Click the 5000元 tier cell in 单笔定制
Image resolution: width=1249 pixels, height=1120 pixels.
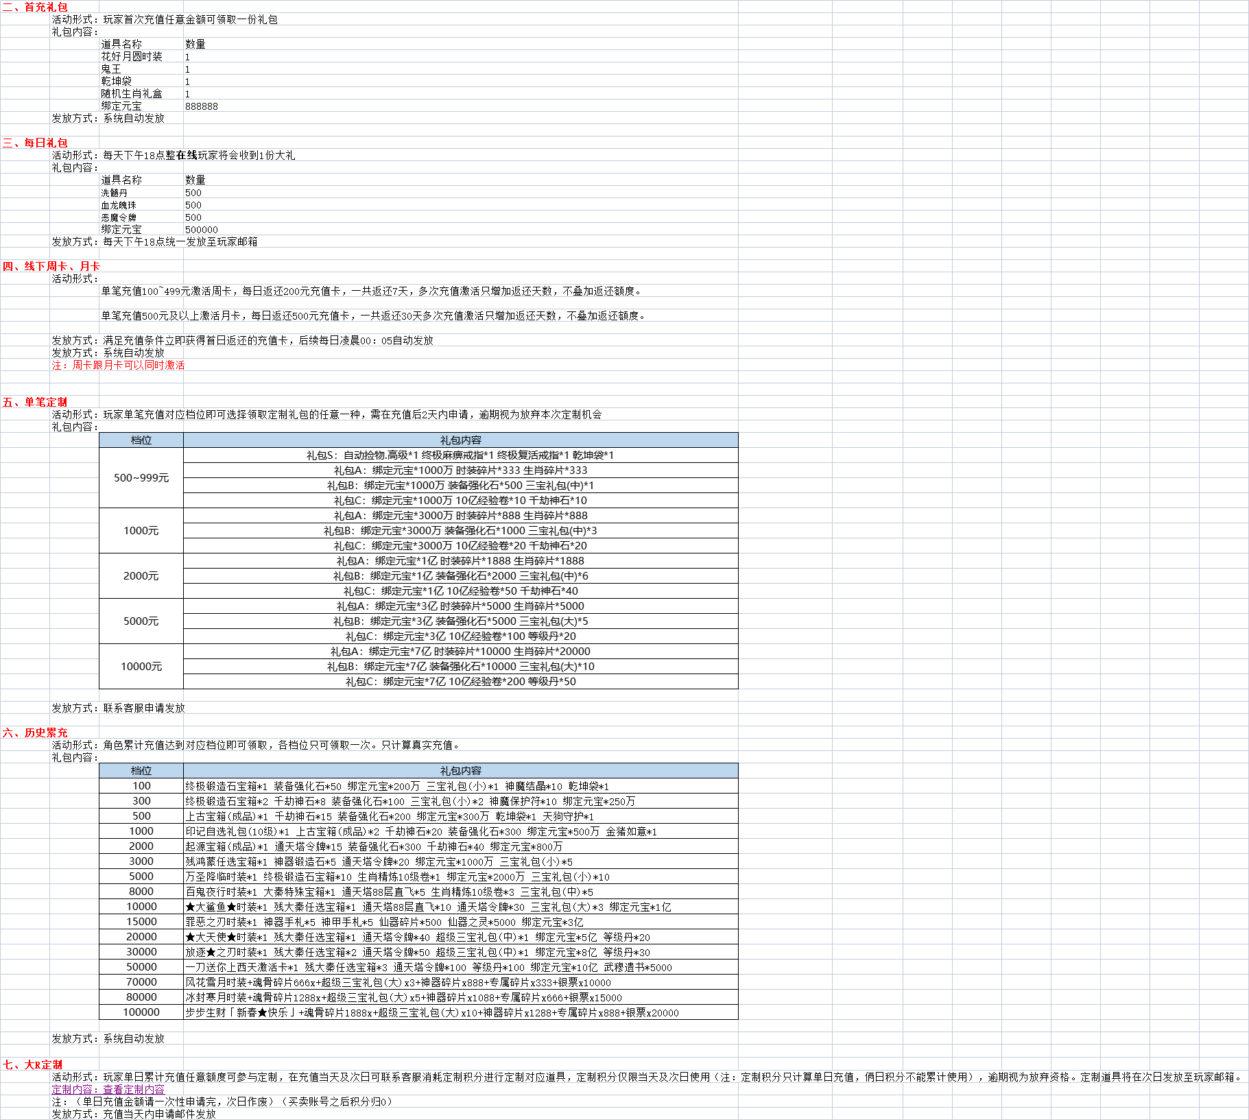[x=141, y=621]
